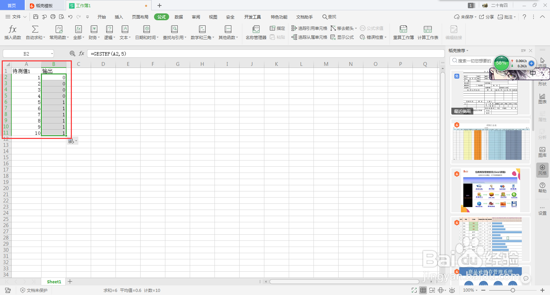Open 查找与引用 lookup and reference functions
The width and height of the screenshot is (550, 295).
click(x=175, y=33)
